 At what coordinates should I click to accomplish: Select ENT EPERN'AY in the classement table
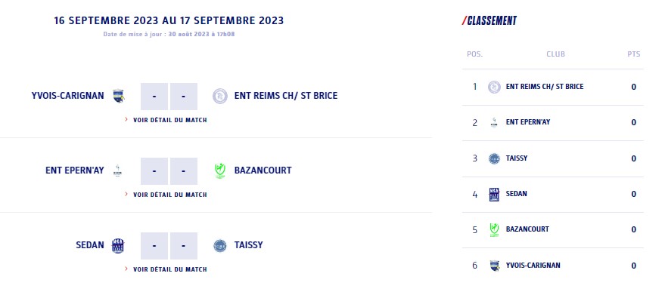(528, 122)
